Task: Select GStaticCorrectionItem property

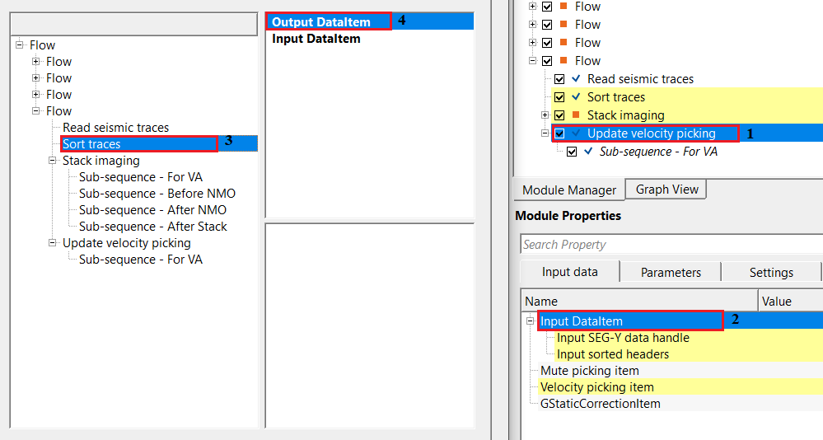Action: click(600, 403)
